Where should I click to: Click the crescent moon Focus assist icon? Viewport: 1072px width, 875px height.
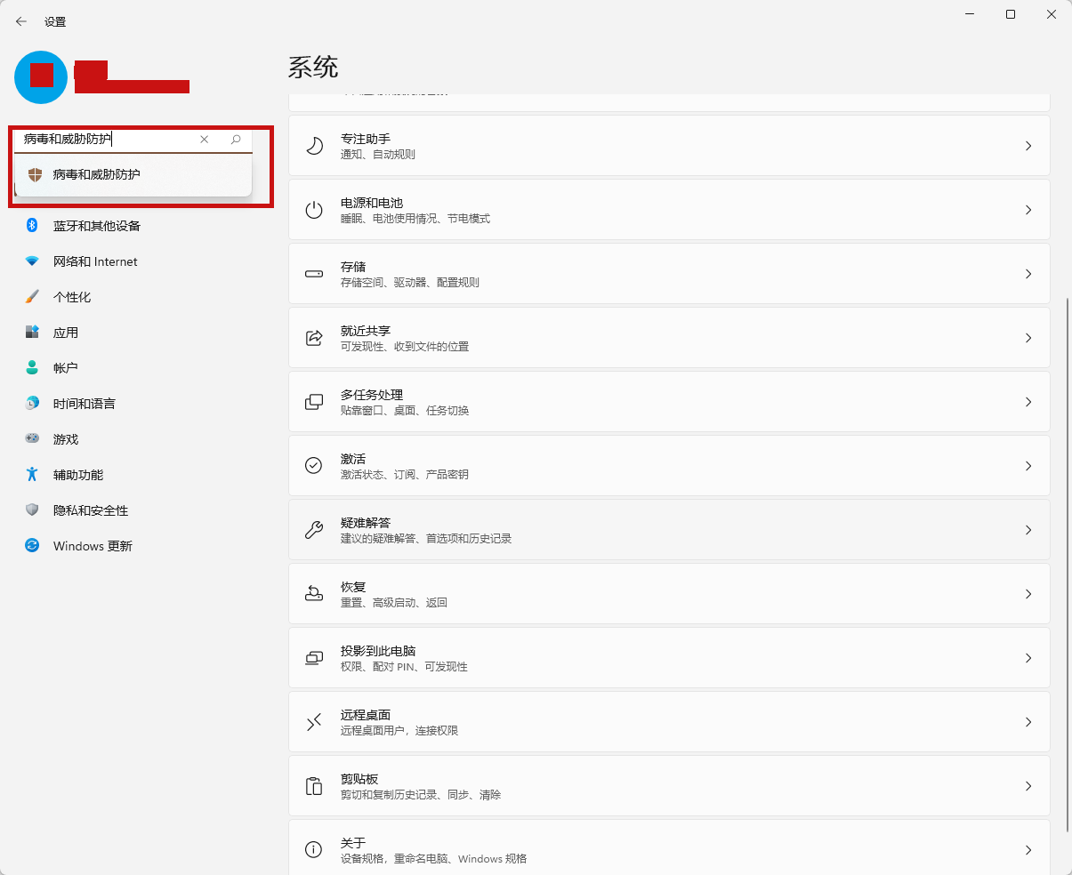(x=314, y=146)
